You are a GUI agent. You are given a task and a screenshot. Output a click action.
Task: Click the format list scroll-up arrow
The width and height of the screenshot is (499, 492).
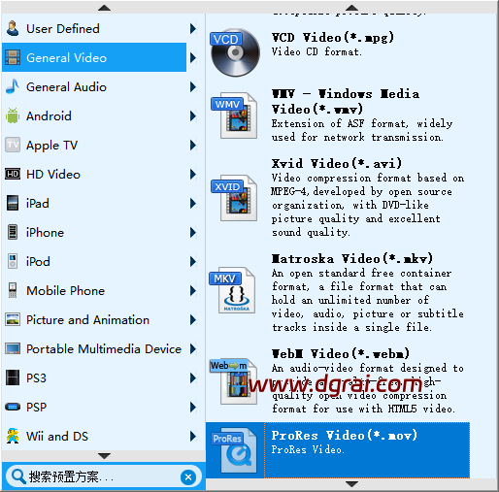pos(351,8)
